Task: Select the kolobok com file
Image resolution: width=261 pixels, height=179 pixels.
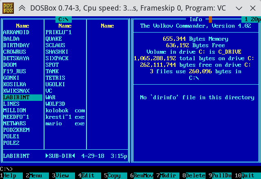Action: click(65, 110)
